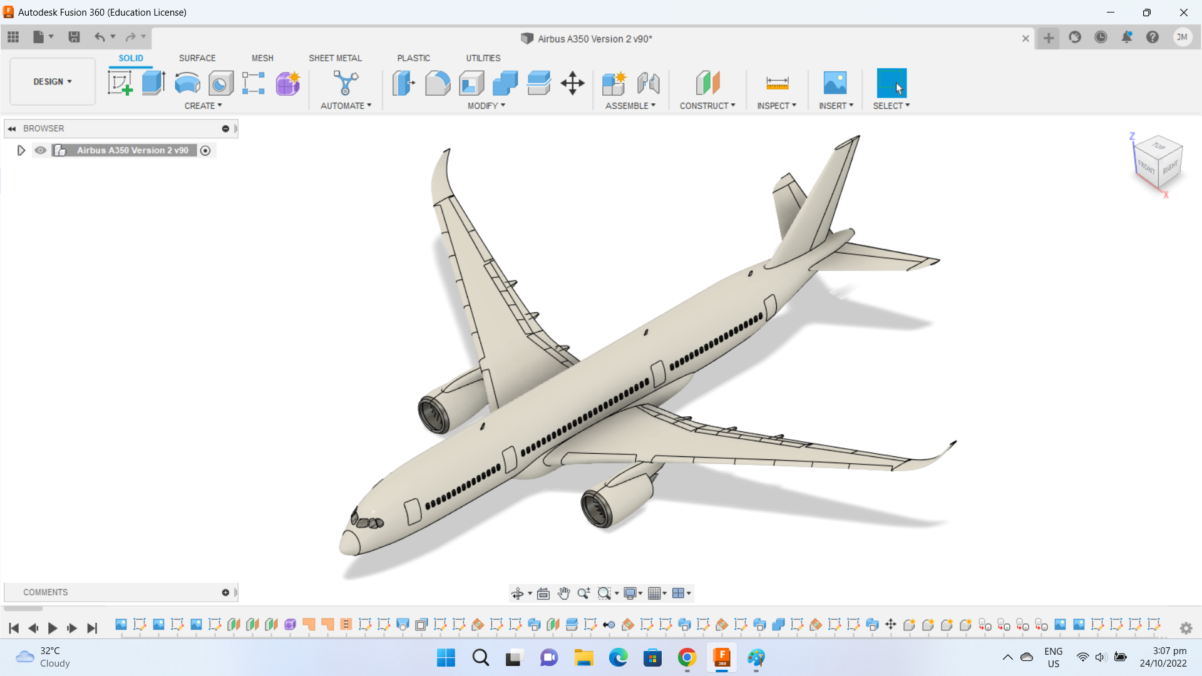The width and height of the screenshot is (1202, 676).
Task: Click the Save icon
Action: (x=74, y=37)
